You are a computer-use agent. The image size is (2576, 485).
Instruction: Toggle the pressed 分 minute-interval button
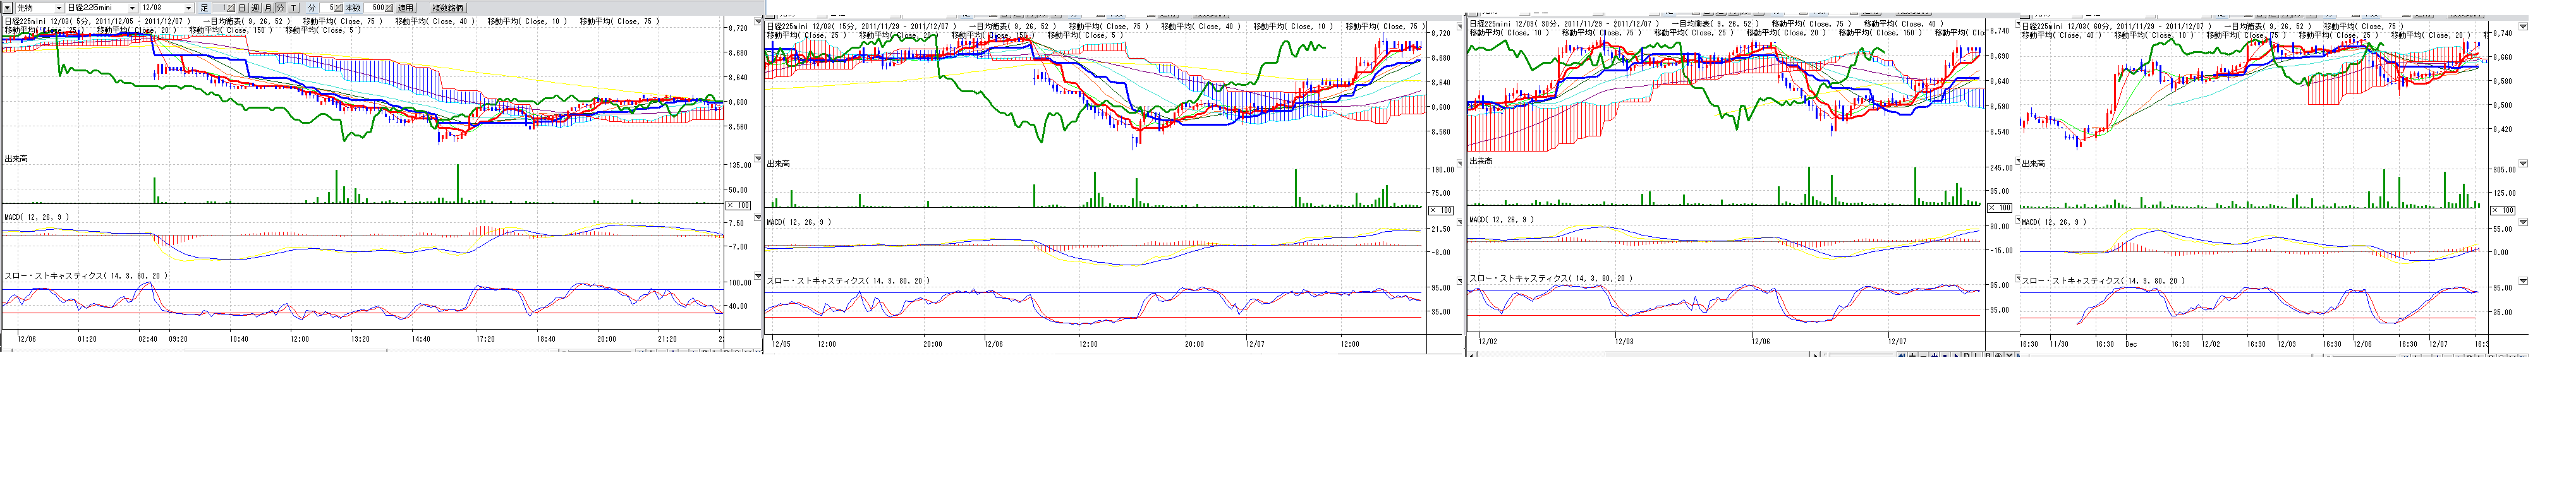280,8
